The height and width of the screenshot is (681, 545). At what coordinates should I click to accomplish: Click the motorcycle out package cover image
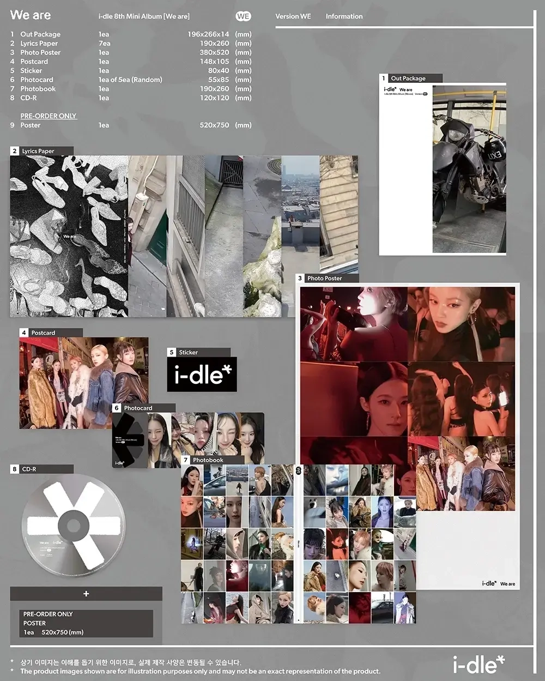[x=469, y=169]
